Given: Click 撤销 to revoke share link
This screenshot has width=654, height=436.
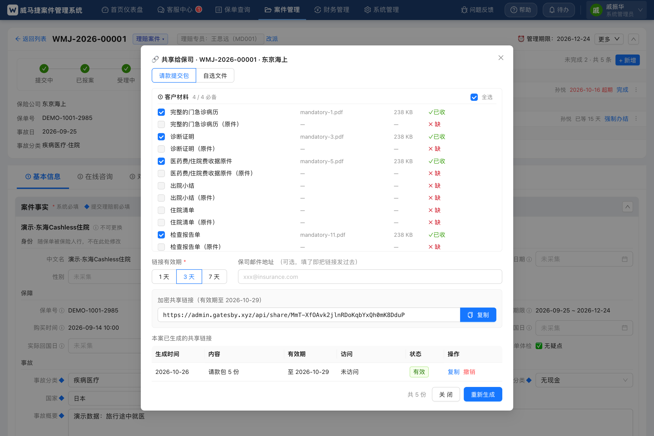Looking at the screenshot, I should tap(469, 372).
